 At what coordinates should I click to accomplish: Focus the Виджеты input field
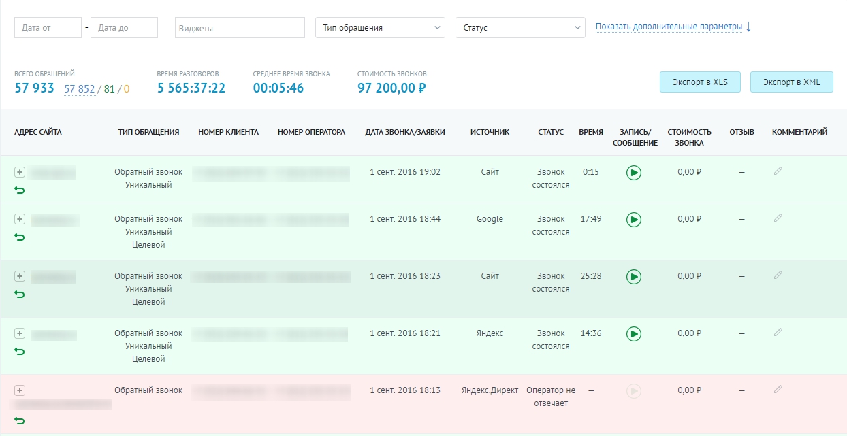pos(240,28)
